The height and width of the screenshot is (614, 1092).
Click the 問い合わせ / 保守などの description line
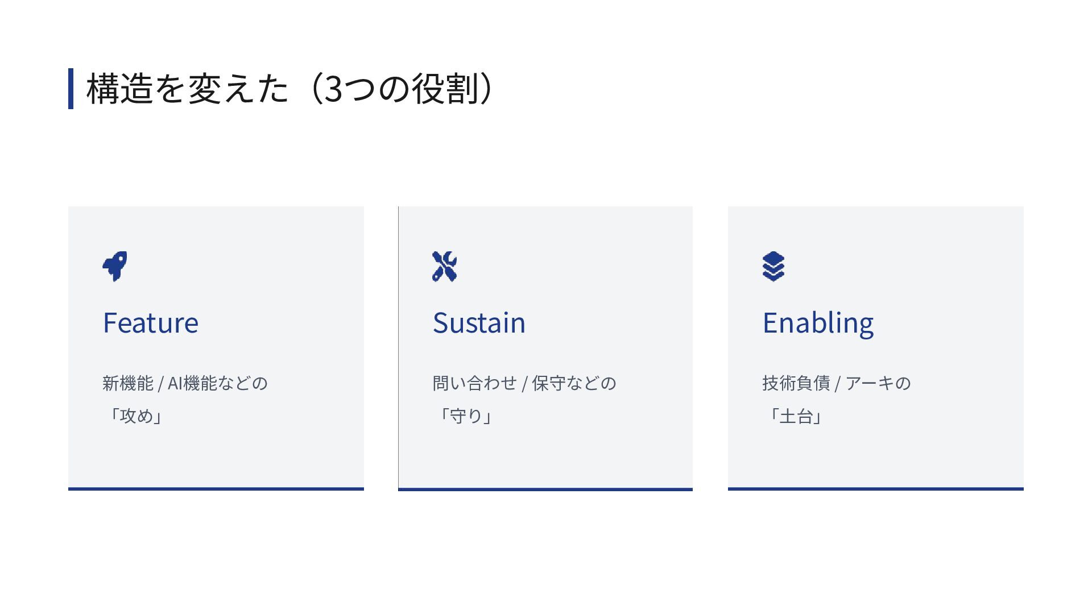(524, 383)
